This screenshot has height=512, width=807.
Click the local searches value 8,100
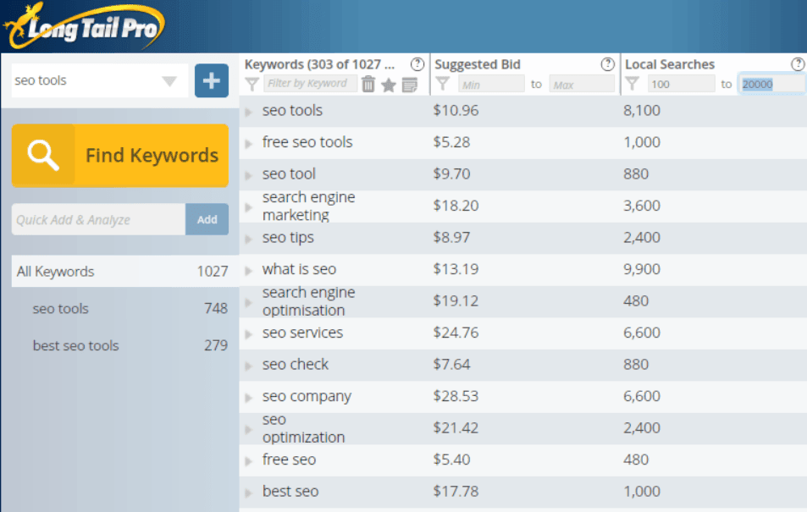coord(642,110)
